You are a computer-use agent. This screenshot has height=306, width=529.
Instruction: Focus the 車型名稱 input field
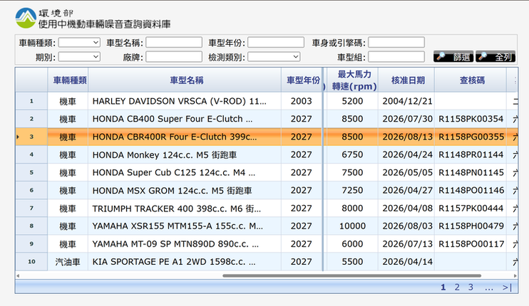click(174, 43)
